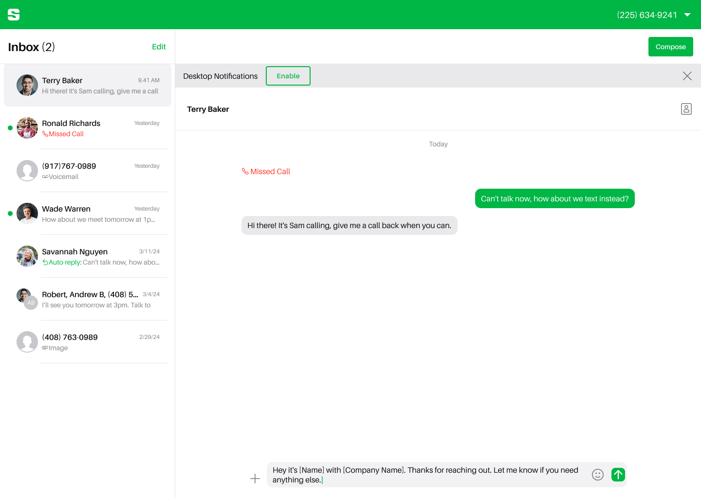
Task: Open Terry Baker's contact details icon
Action: click(686, 109)
